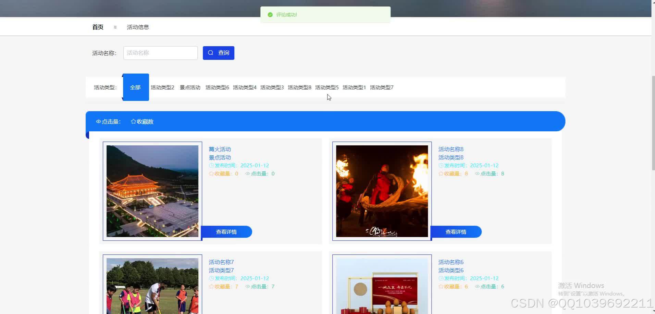The width and height of the screenshot is (655, 314).
Task: Click 活动类型8 text on 活动名称8 card
Action: [451, 157]
